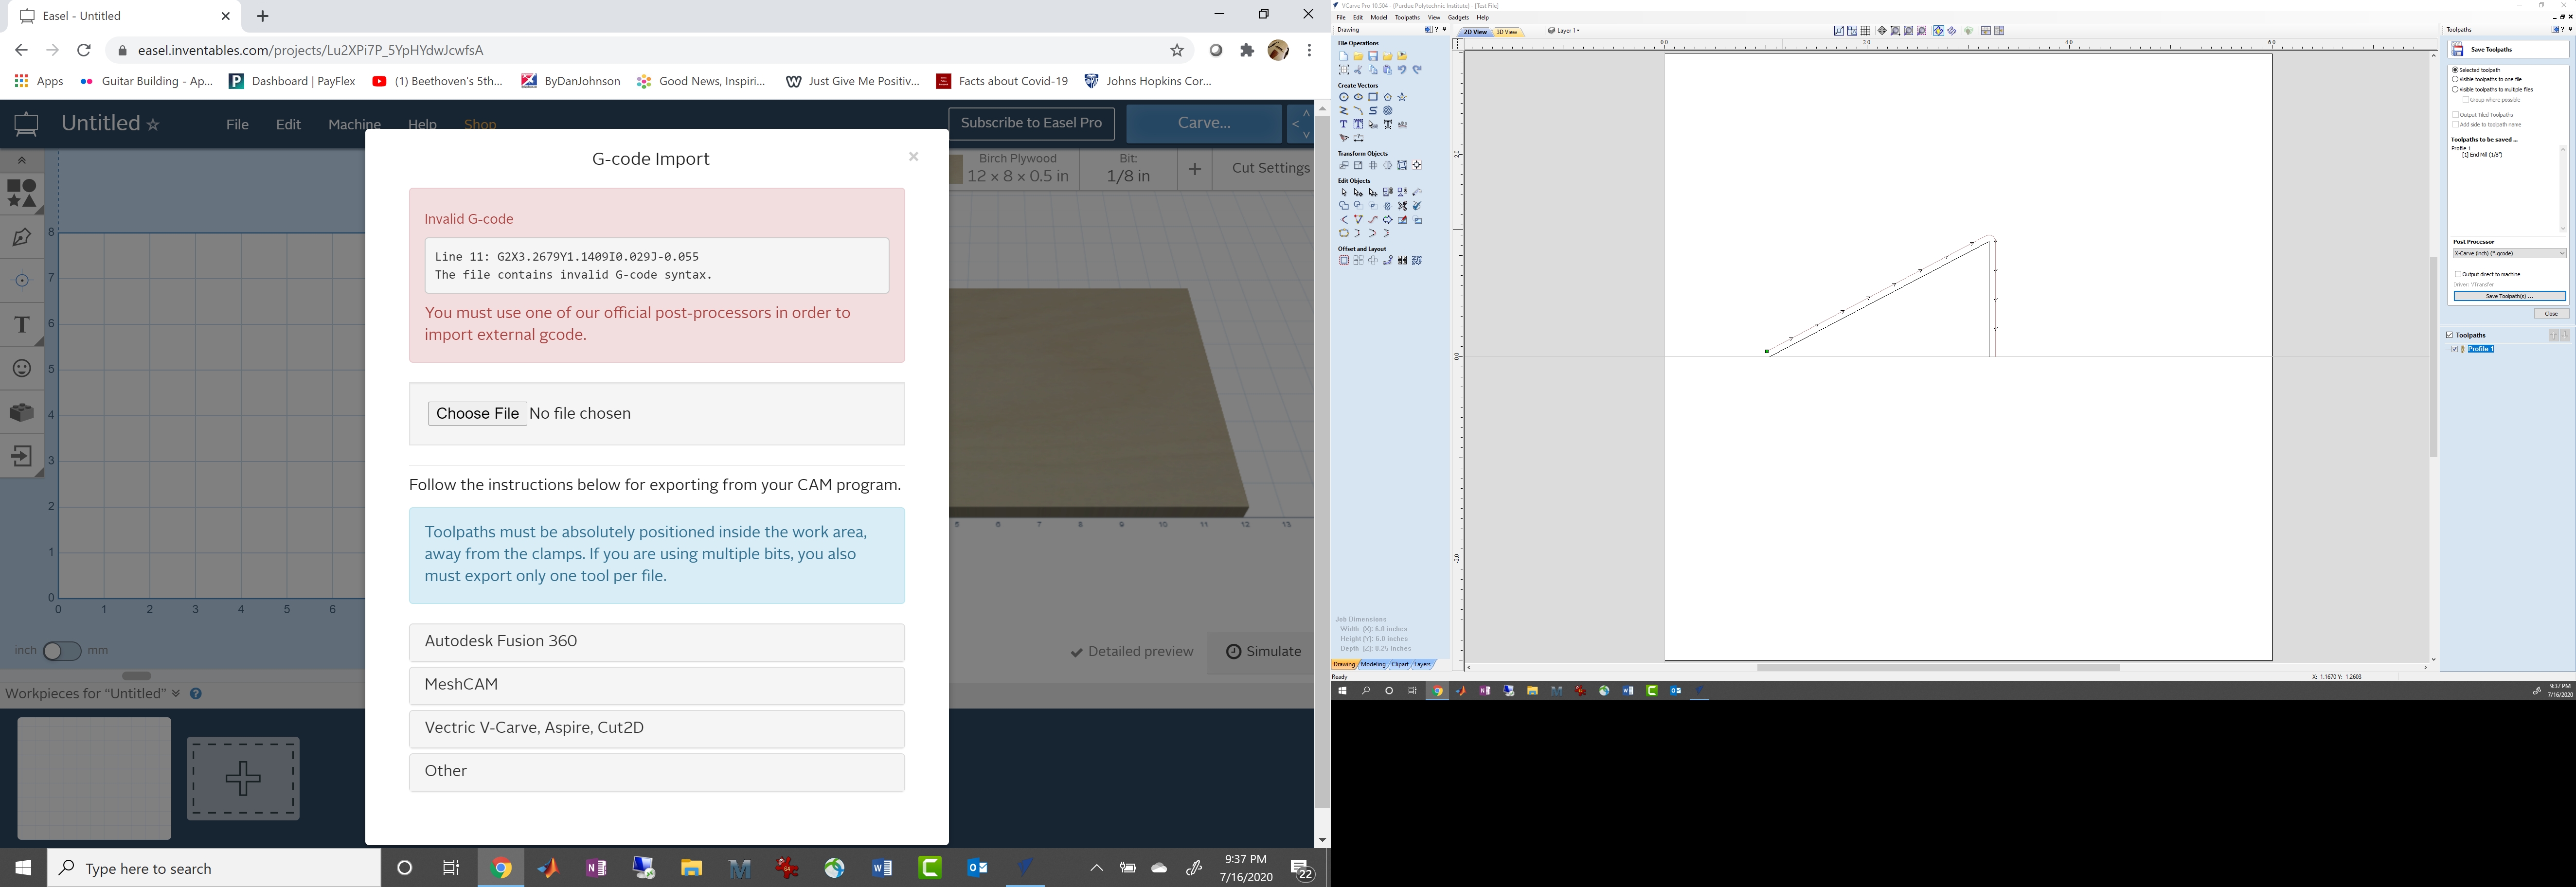Uncheck Profile 1 in the Toolpaths list

coord(2456,349)
